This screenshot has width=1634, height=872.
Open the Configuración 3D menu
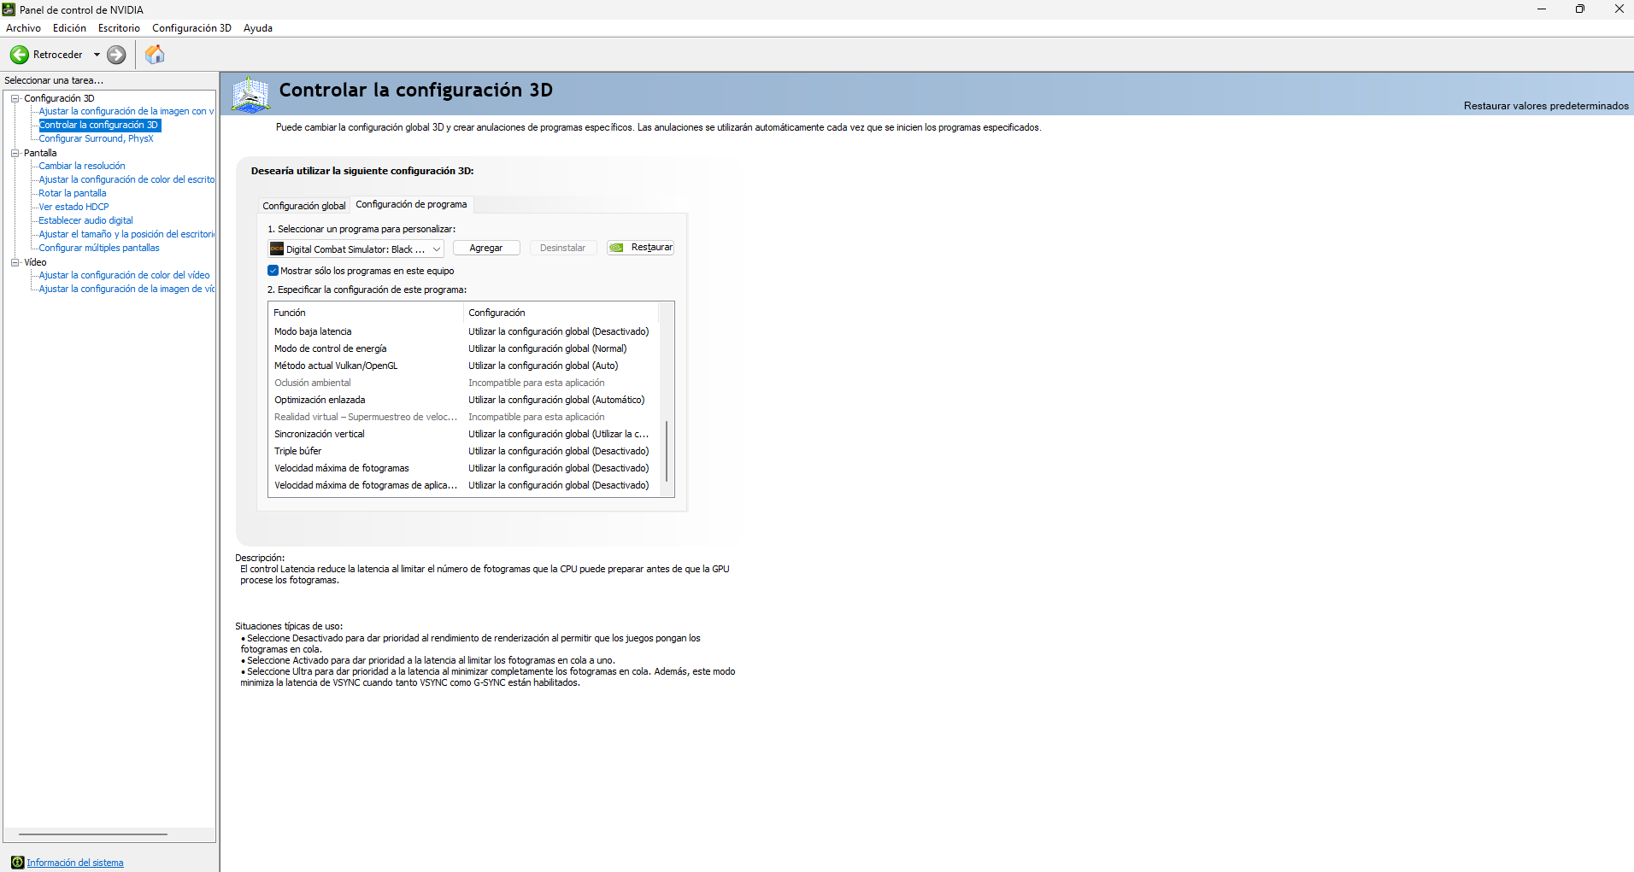191,28
